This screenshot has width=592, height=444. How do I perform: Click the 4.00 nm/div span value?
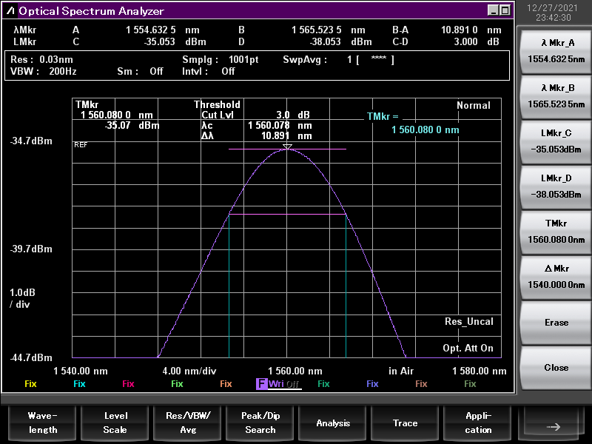click(x=189, y=371)
